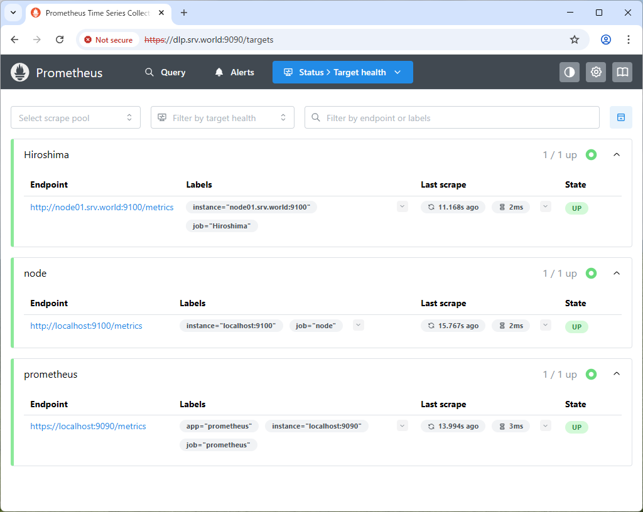Open localhost:9100/metrics endpoint link
643x512 pixels.
coord(86,326)
